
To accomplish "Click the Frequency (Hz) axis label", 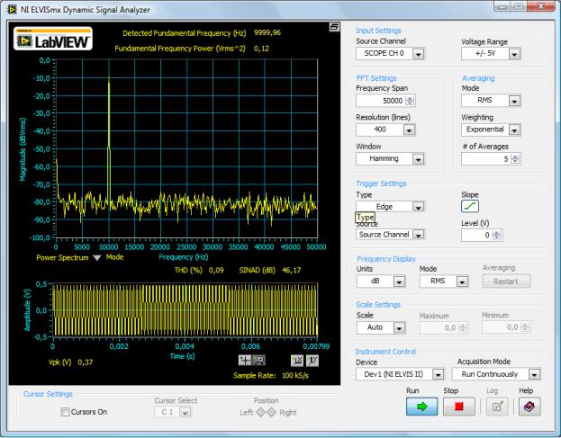I will coord(183,257).
